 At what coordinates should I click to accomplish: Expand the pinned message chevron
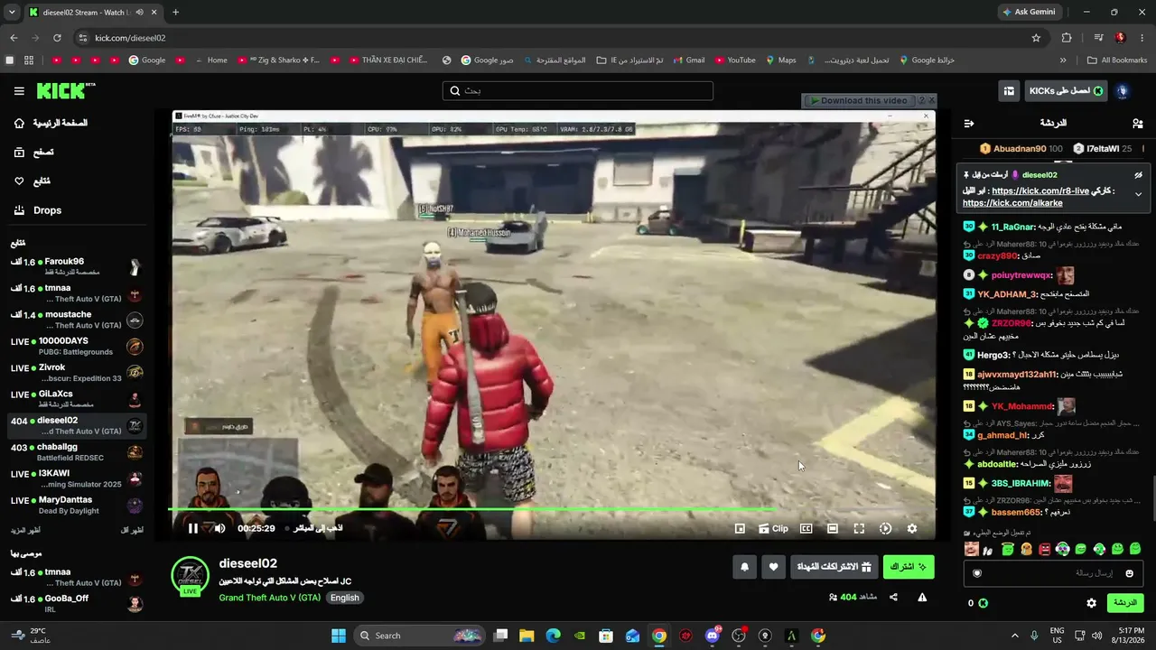click(1138, 194)
